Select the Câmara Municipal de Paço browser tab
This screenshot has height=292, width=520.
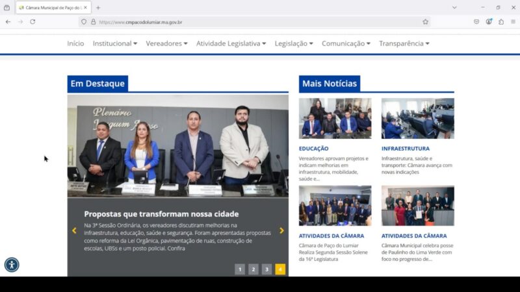tap(53, 7)
